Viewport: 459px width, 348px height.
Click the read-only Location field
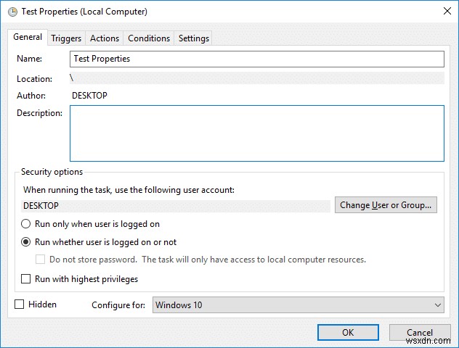point(256,78)
